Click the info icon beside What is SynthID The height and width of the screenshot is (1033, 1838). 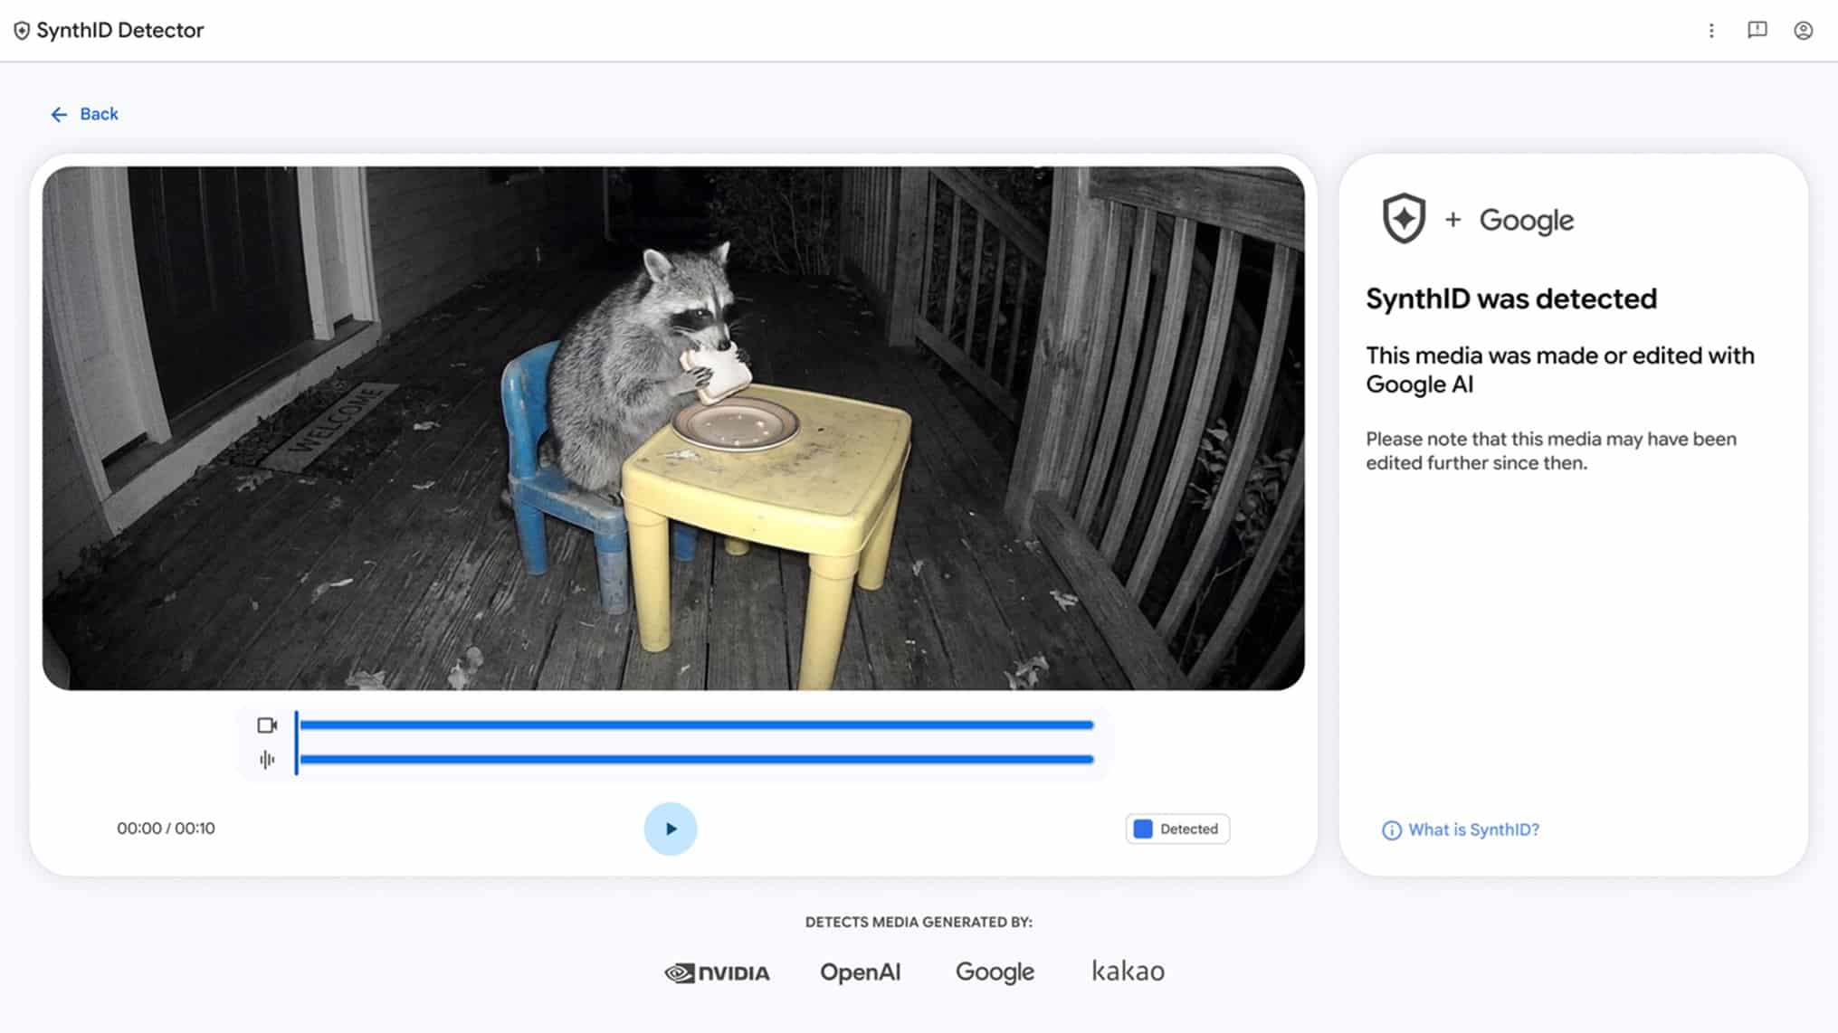(x=1391, y=830)
